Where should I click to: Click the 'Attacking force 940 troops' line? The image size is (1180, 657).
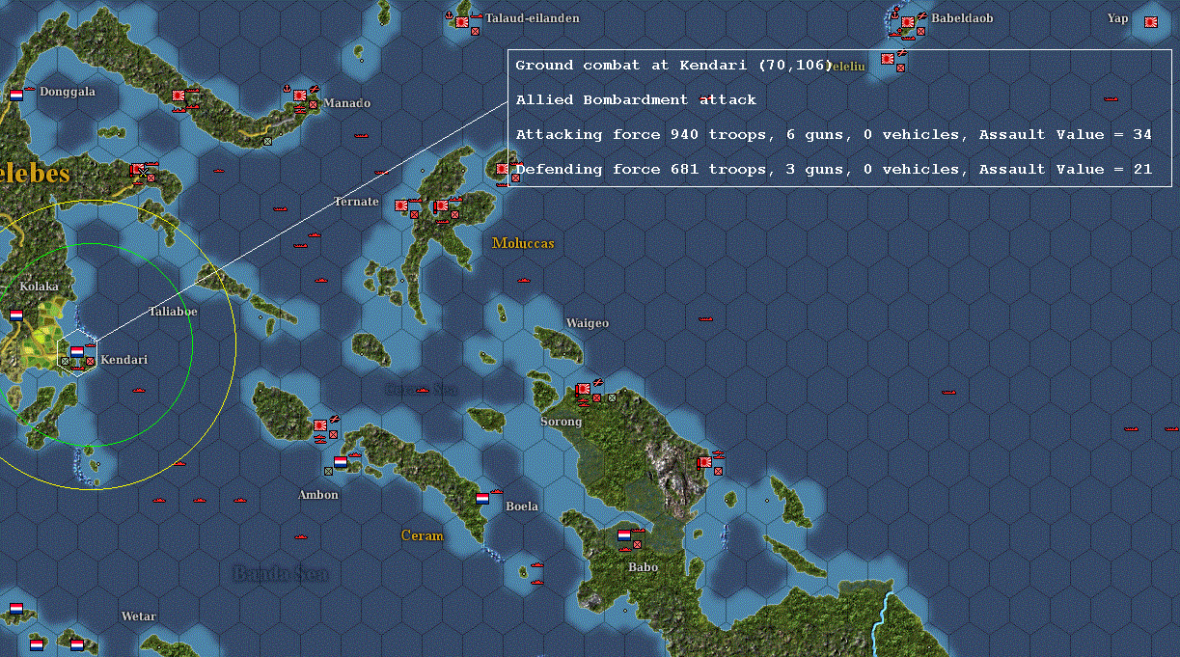tap(834, 134)
